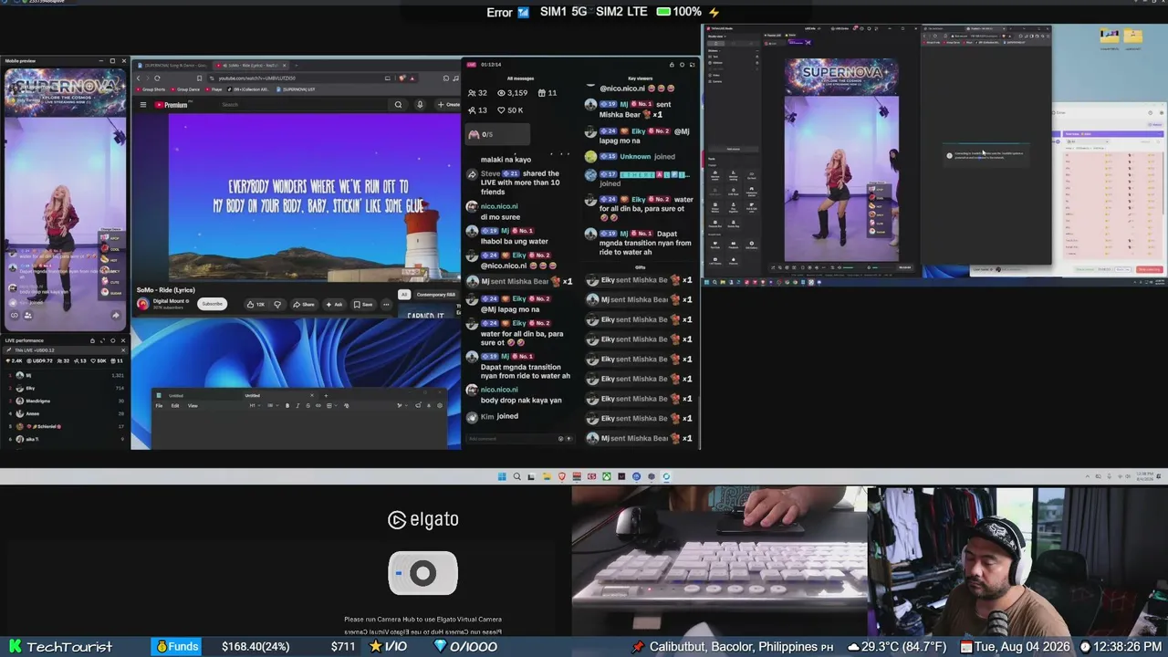Open notepad settings gear

440,405
